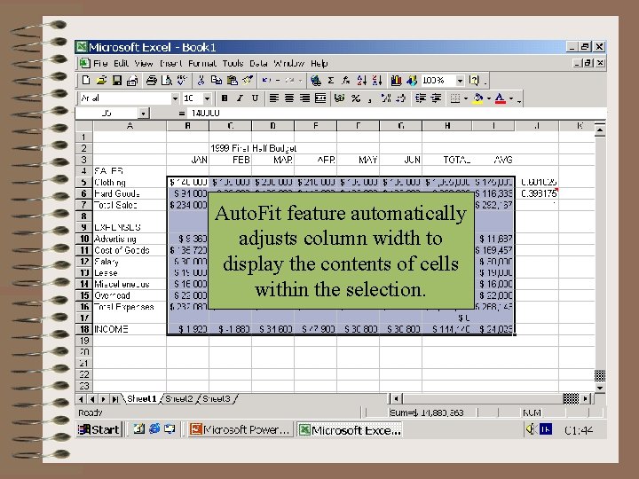Image resolution: width=639 pixels, height=479 pixels.
Task: Switch to the Sheet3 tab
Action: point(217,399)
